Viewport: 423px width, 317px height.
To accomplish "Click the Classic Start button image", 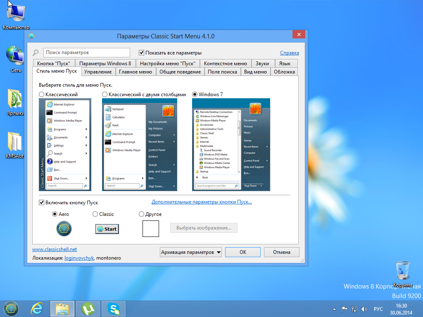I will point(107,229).
